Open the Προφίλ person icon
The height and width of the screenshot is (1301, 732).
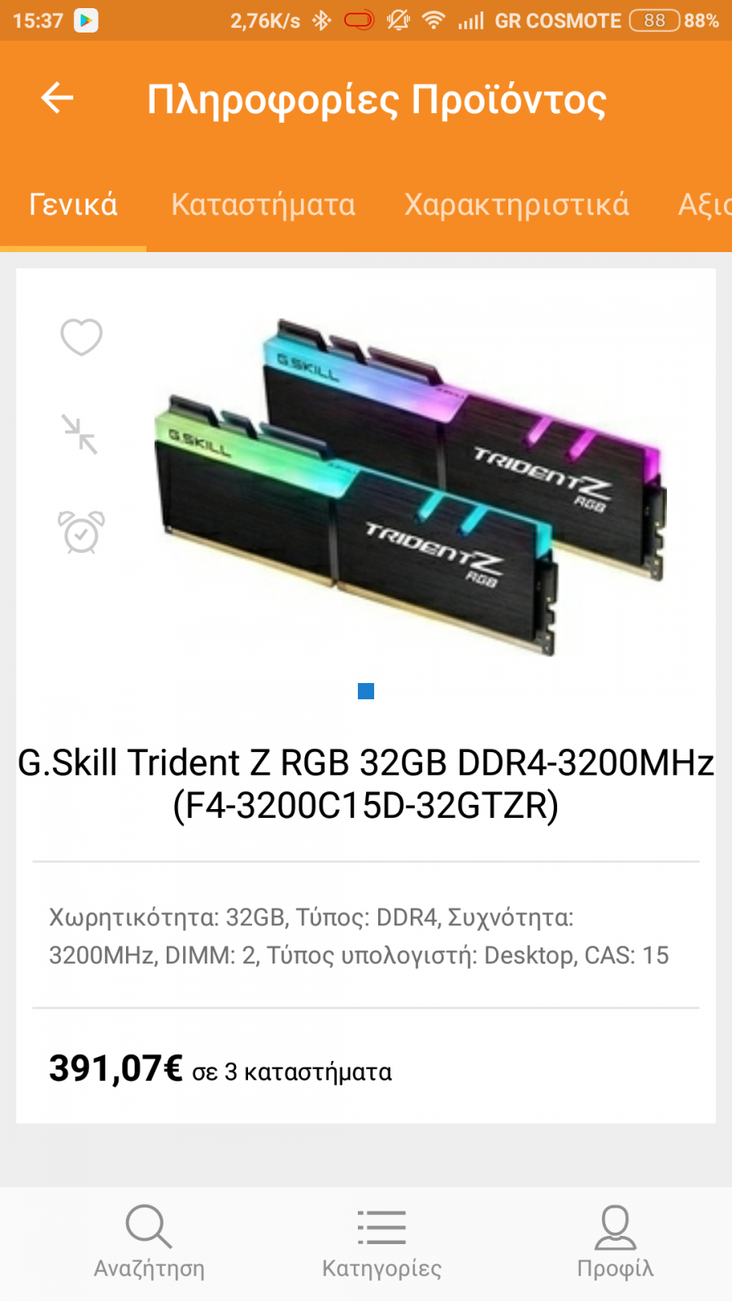click(615, 1227)
